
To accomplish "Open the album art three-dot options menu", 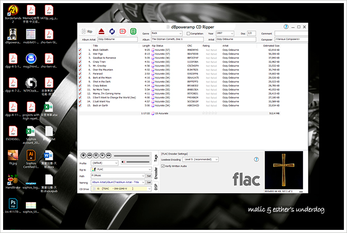I will [x=301, y=192].
